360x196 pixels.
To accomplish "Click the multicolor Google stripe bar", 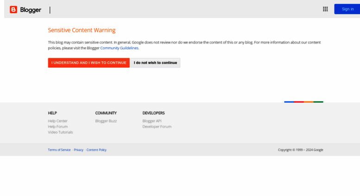I will point(303,101).
